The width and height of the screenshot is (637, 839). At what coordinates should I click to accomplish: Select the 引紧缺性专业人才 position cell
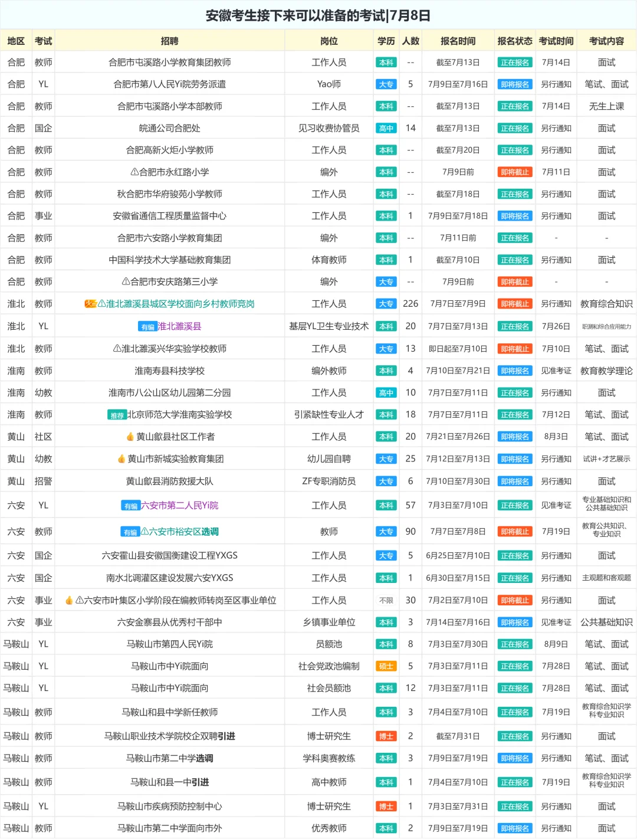point(329,415)
